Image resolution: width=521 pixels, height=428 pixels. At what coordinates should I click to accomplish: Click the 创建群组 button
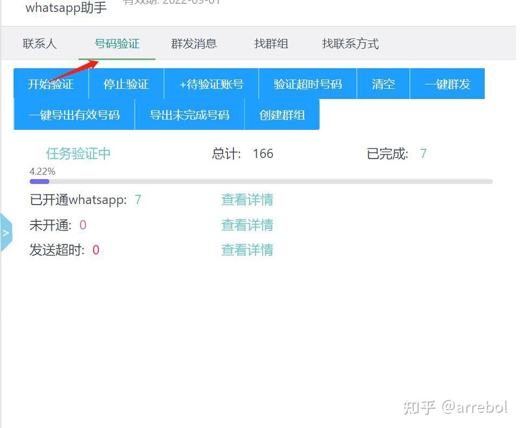(282, 115)
